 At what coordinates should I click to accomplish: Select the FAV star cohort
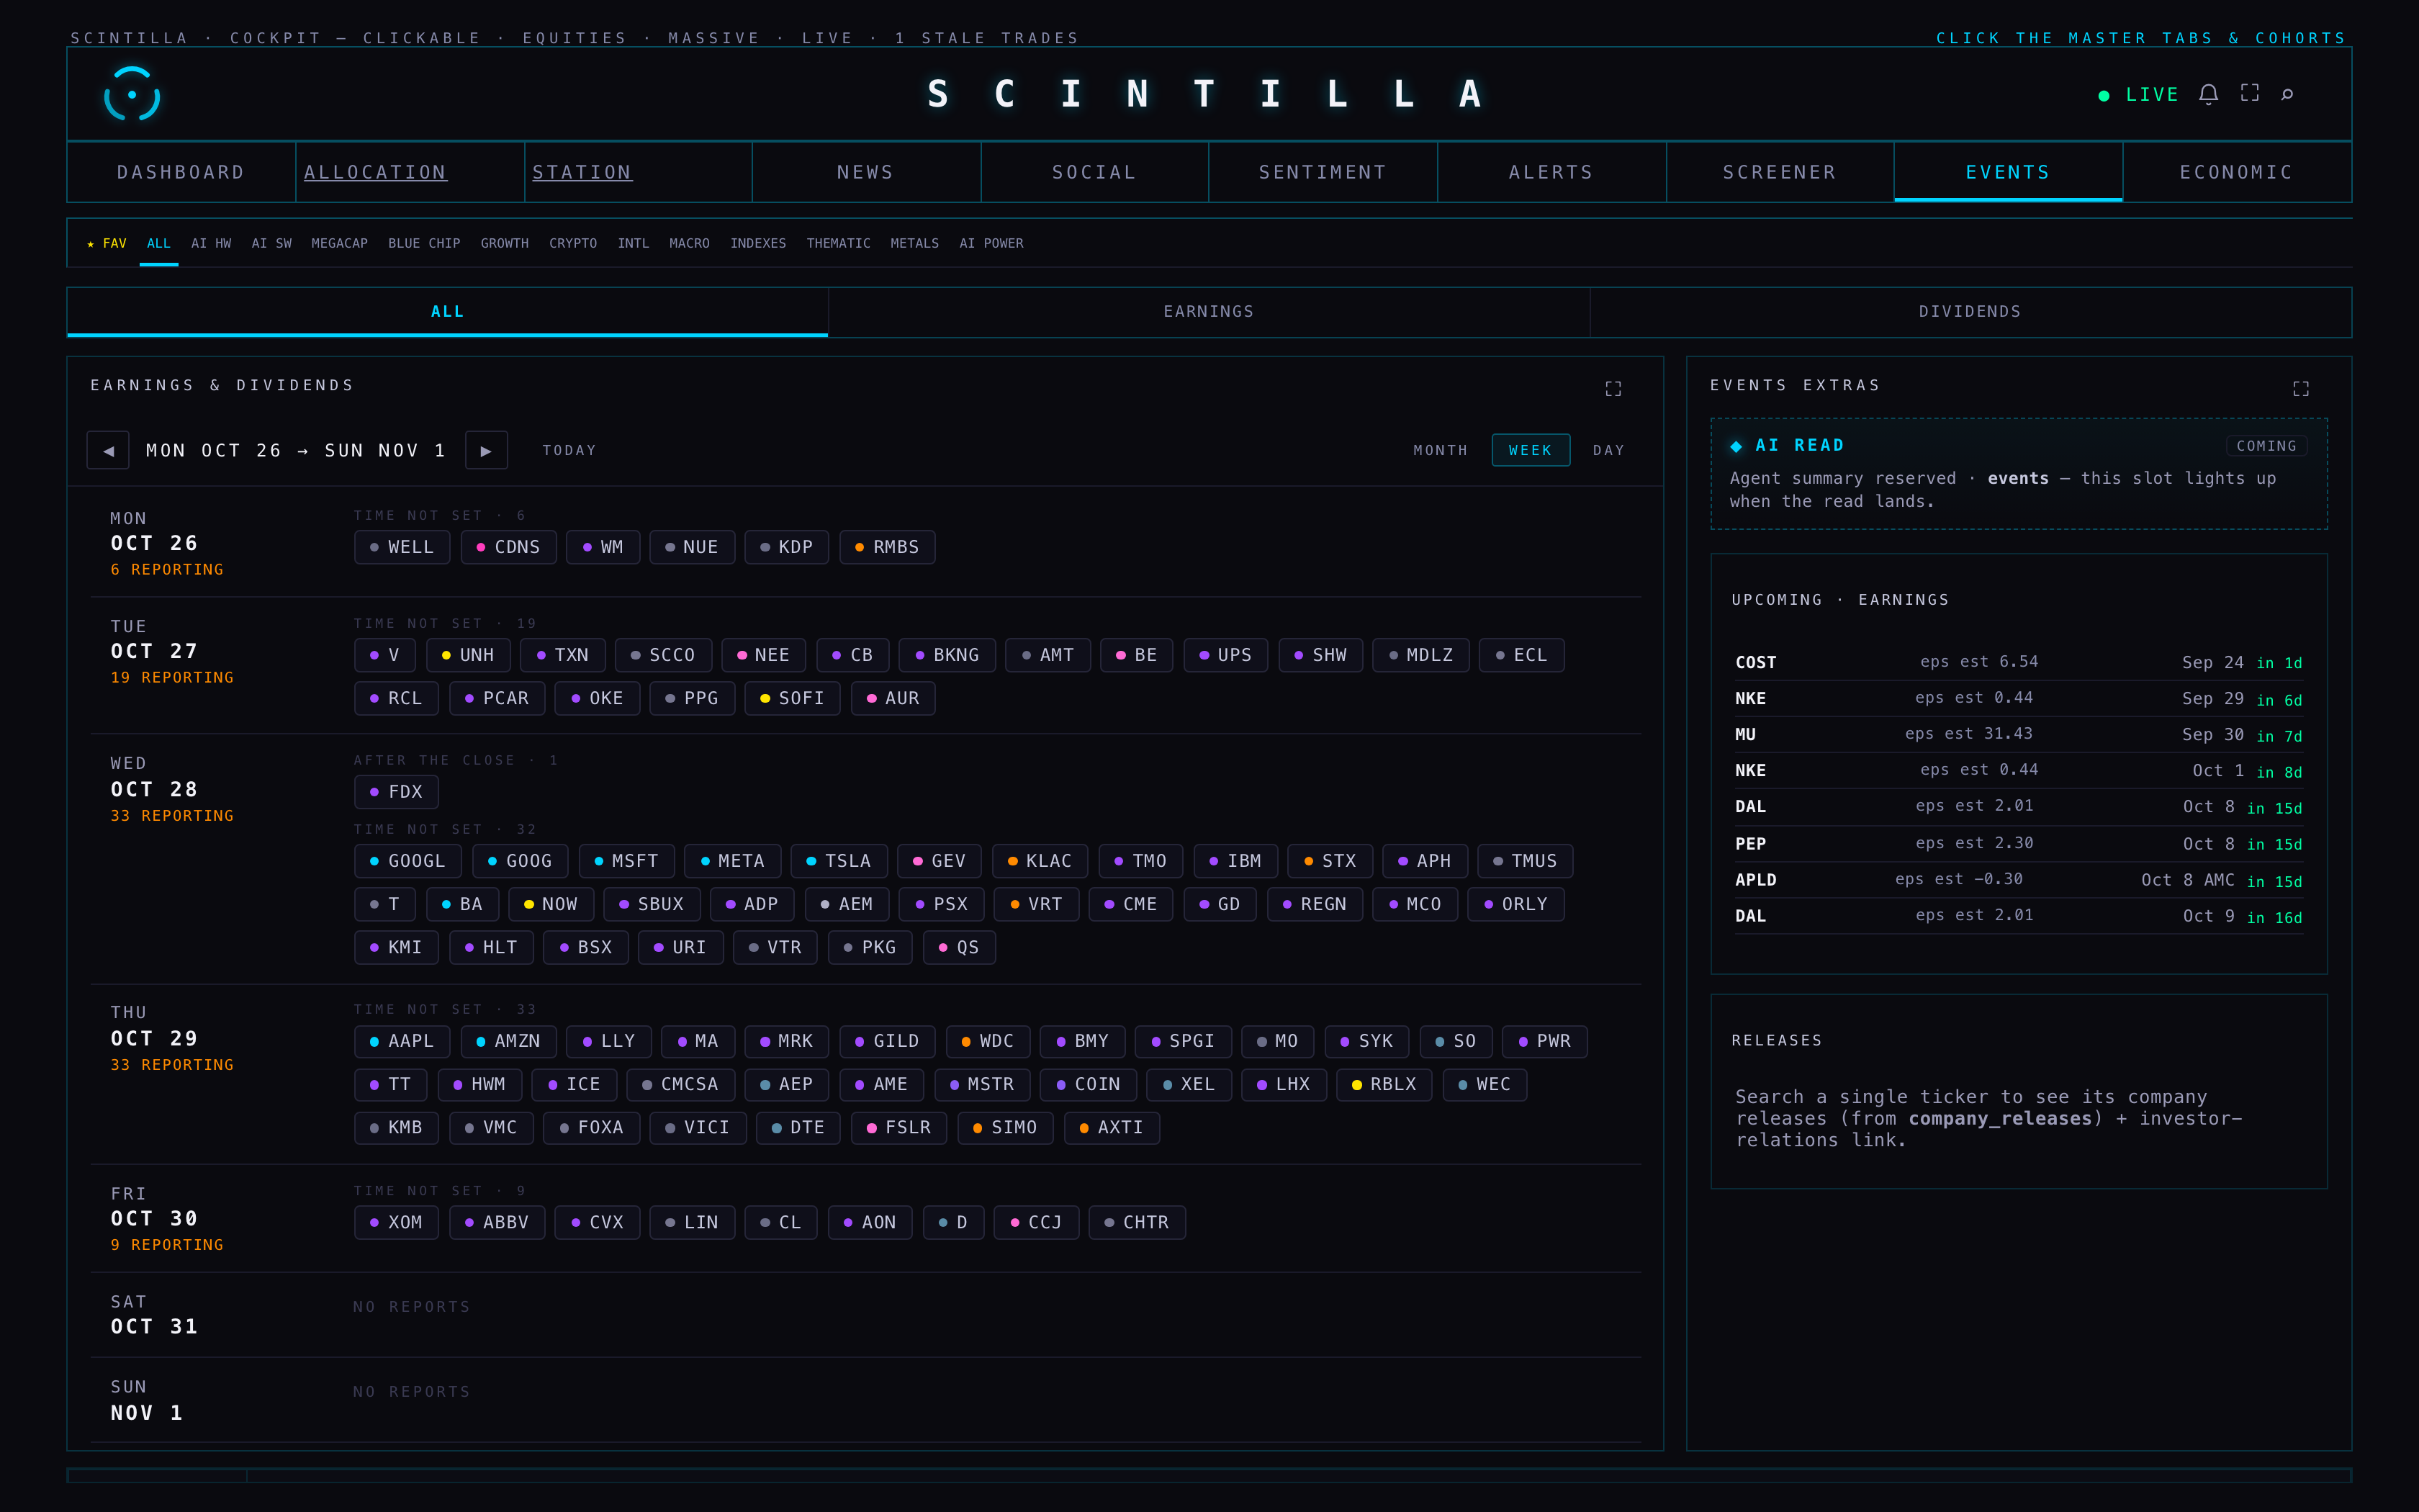(107, 243)
